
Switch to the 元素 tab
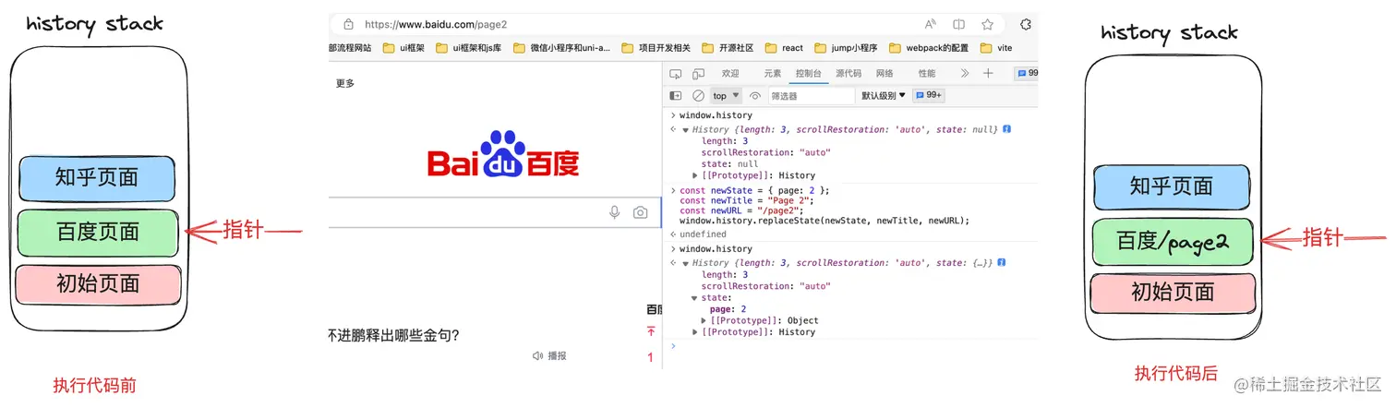point(772,74)
